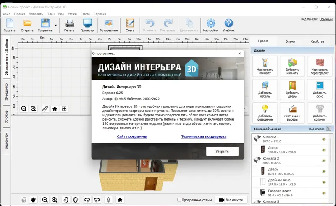Screen dimensions: 336x206
Task: Open the Справка menu
Action: [100, 14]
